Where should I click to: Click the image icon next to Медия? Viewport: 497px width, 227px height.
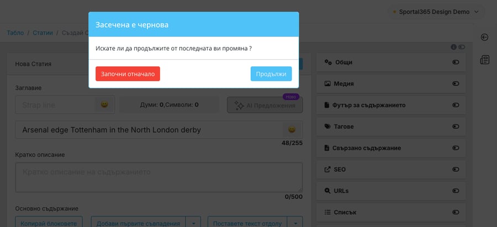tap(327, 84)
